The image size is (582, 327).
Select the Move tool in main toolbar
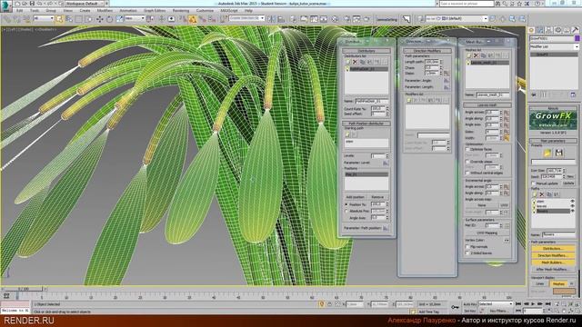coord(99,19)
